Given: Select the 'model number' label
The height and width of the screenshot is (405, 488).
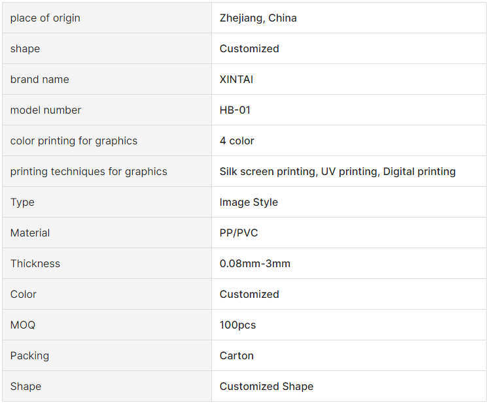Looking at the screenshot, I should pyautogui.click(x=46, y=110).
